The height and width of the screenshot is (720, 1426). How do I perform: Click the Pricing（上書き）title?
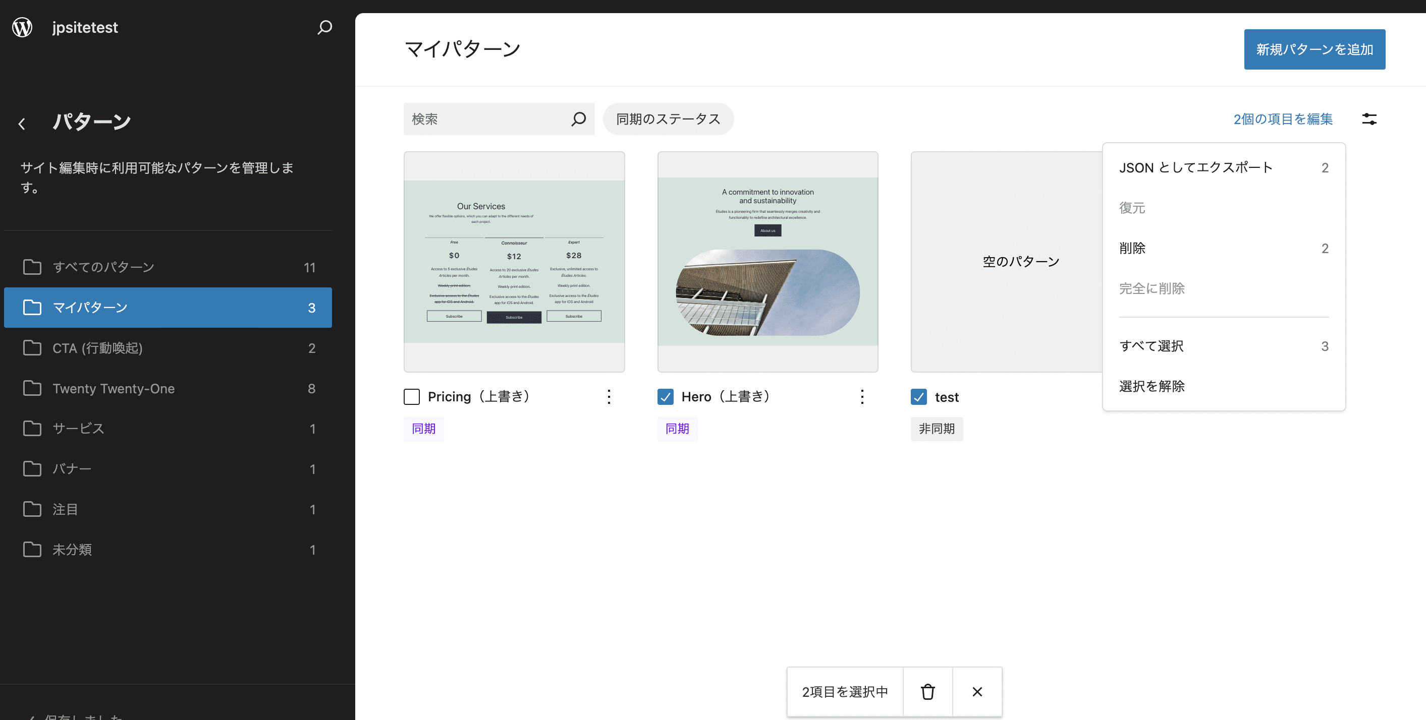(x=481, y=397)
